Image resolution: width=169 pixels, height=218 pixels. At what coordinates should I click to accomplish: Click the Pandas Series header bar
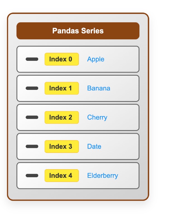click(x=78, y=31)
